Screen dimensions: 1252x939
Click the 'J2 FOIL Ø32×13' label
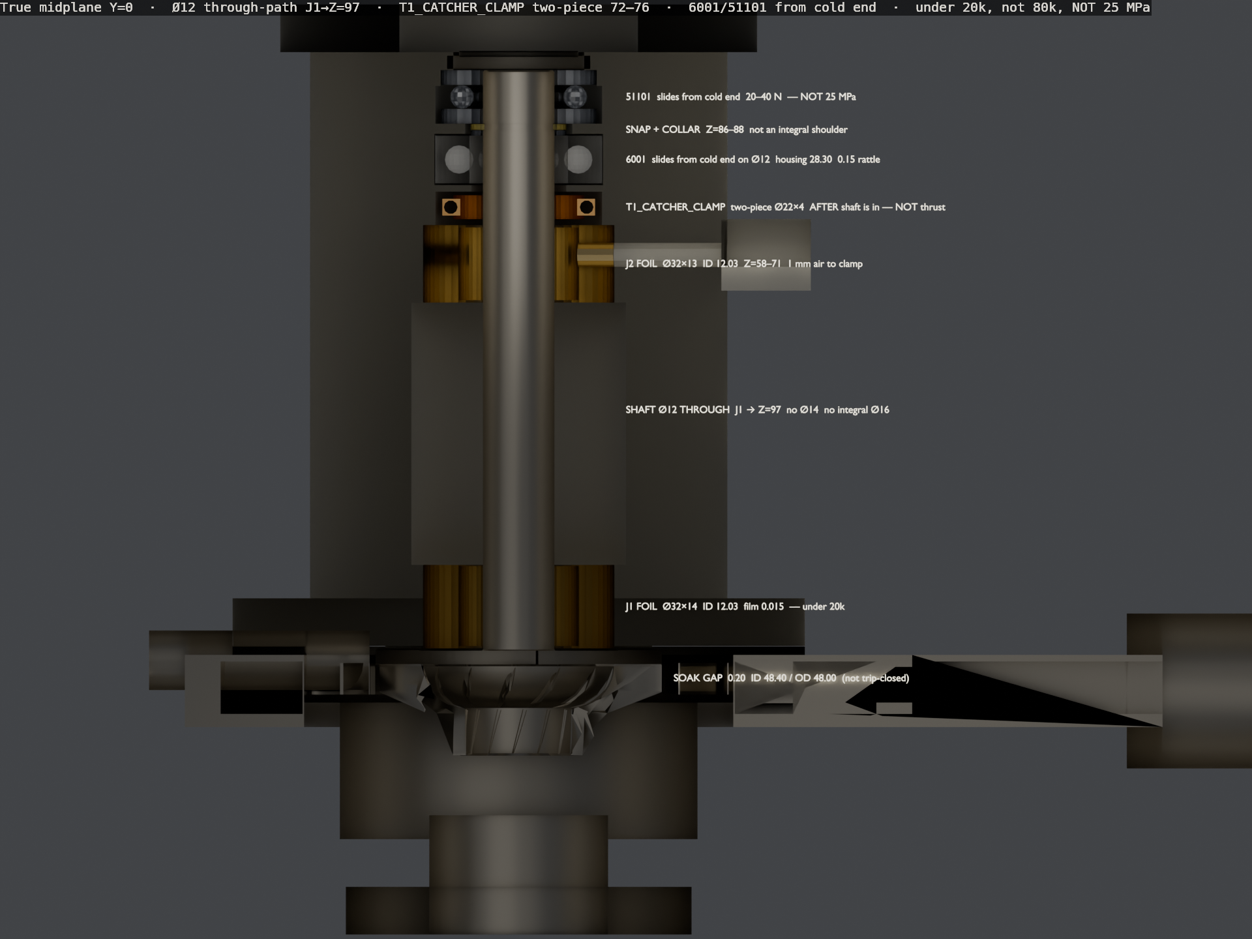tap(743, 263)
